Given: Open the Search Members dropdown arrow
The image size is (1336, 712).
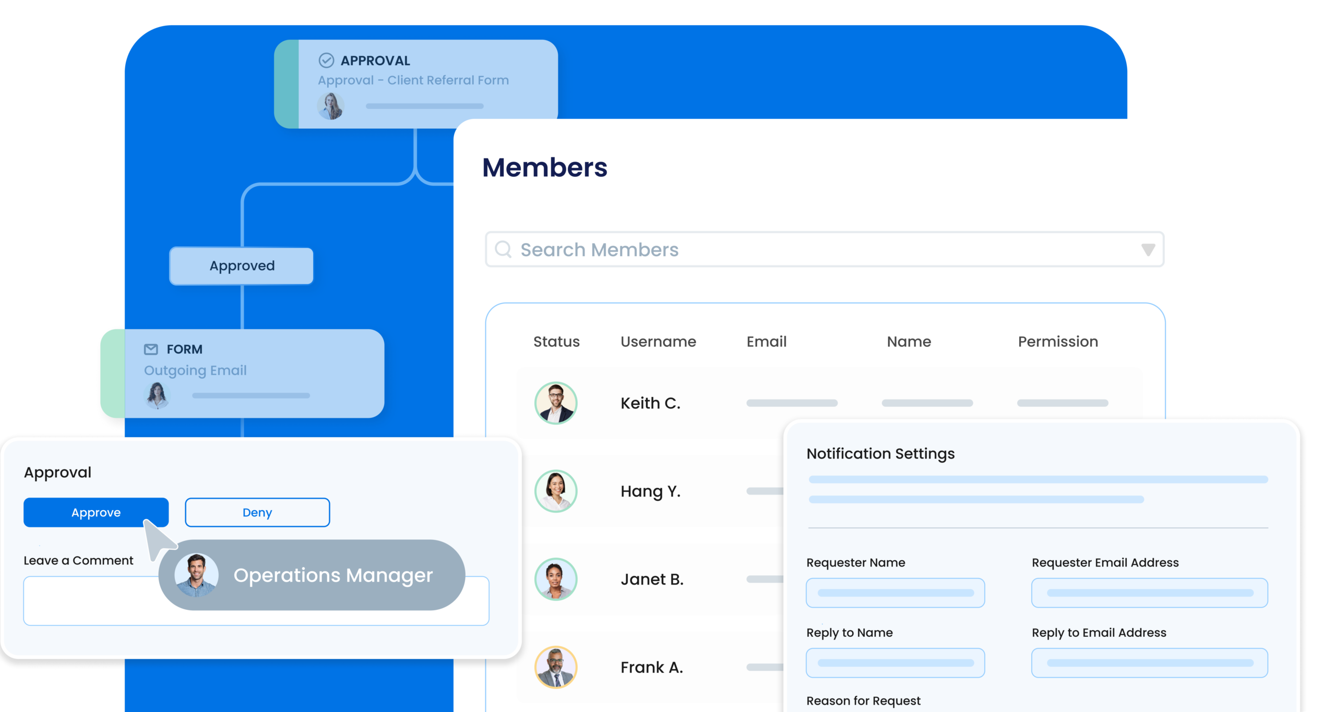Looking at the screenshot, I should pos(1148,250).
